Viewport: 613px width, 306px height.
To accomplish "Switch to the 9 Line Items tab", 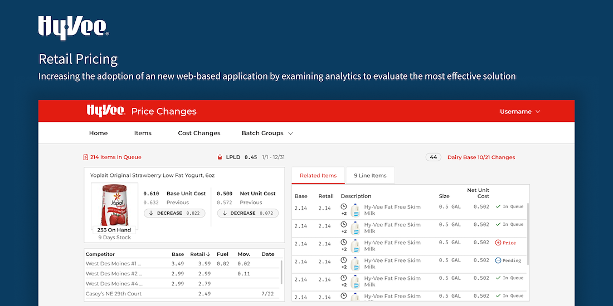I will click(370, 176).
